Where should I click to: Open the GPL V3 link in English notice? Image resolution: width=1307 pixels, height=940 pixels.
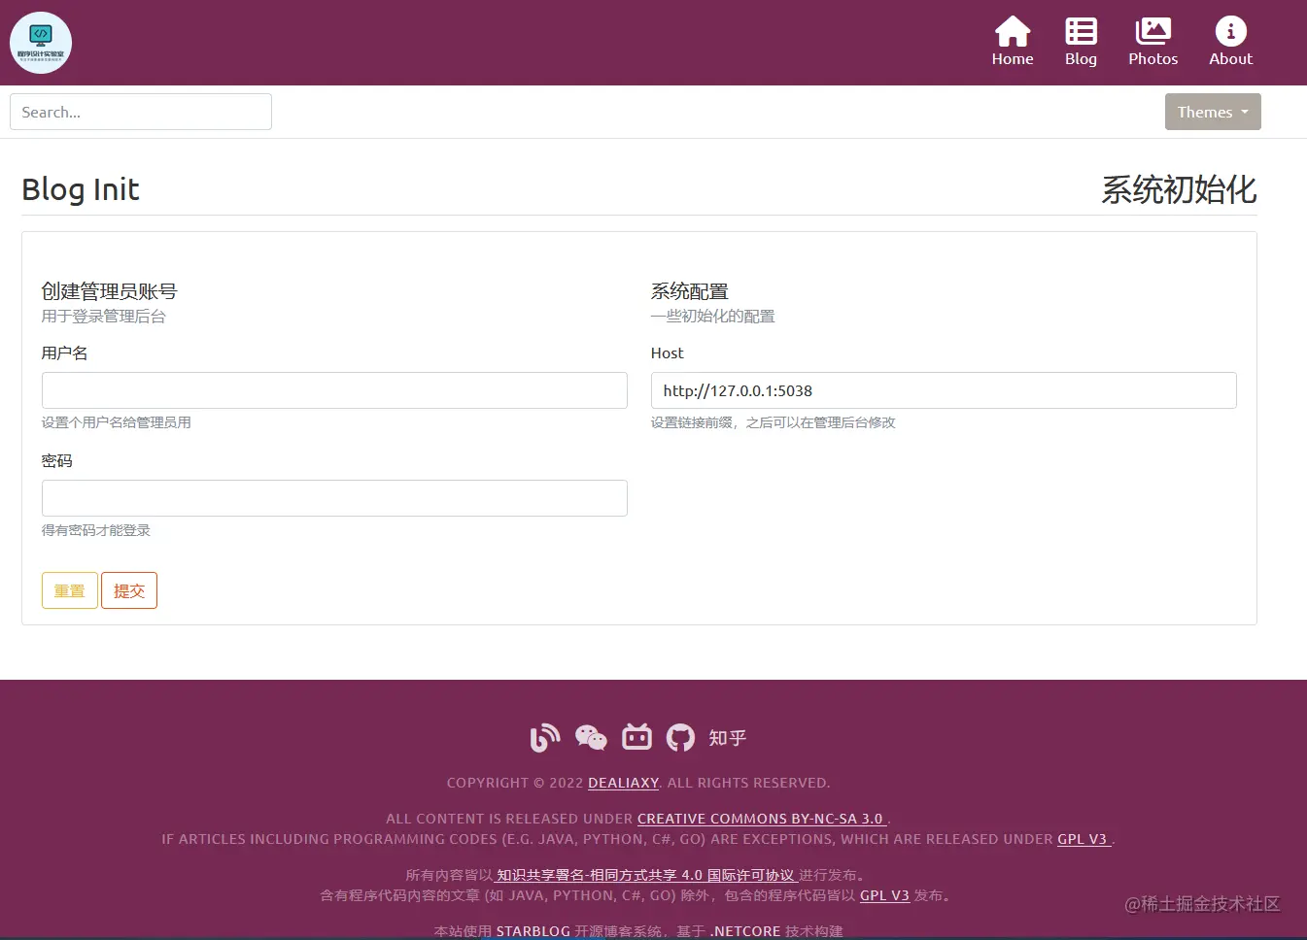(x=1083, y=839)
